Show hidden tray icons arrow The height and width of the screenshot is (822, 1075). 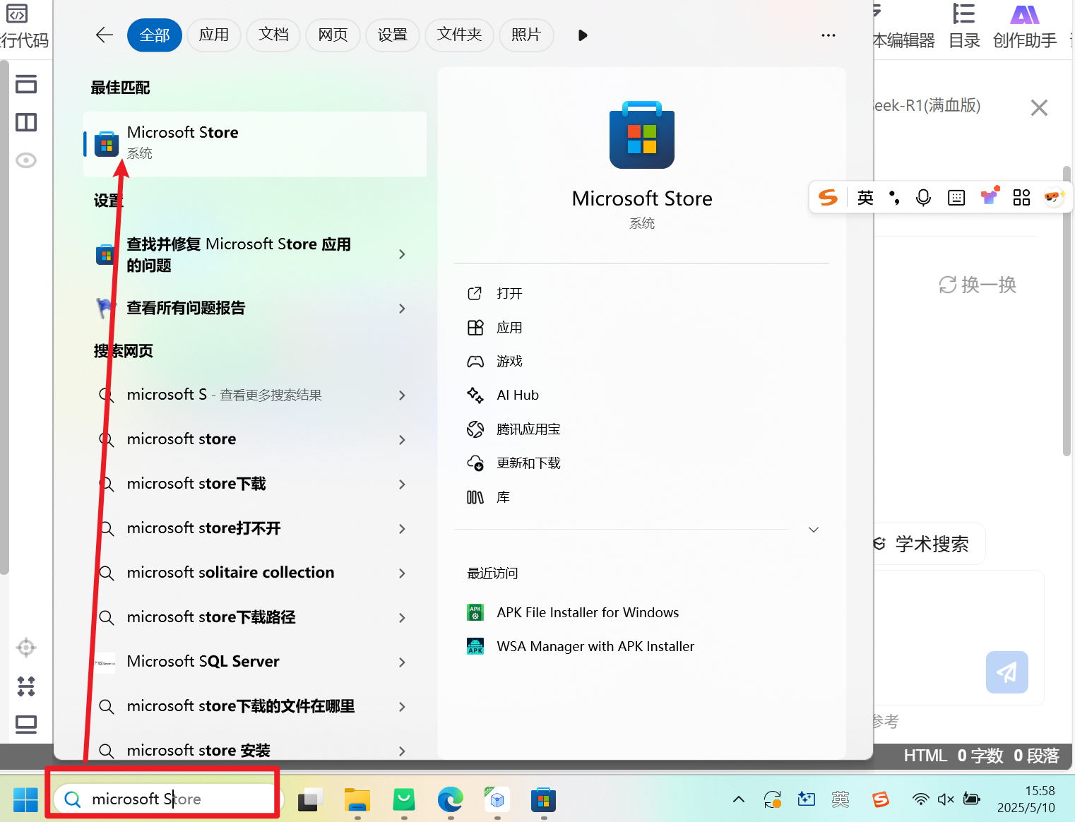(x=739, y=799)
